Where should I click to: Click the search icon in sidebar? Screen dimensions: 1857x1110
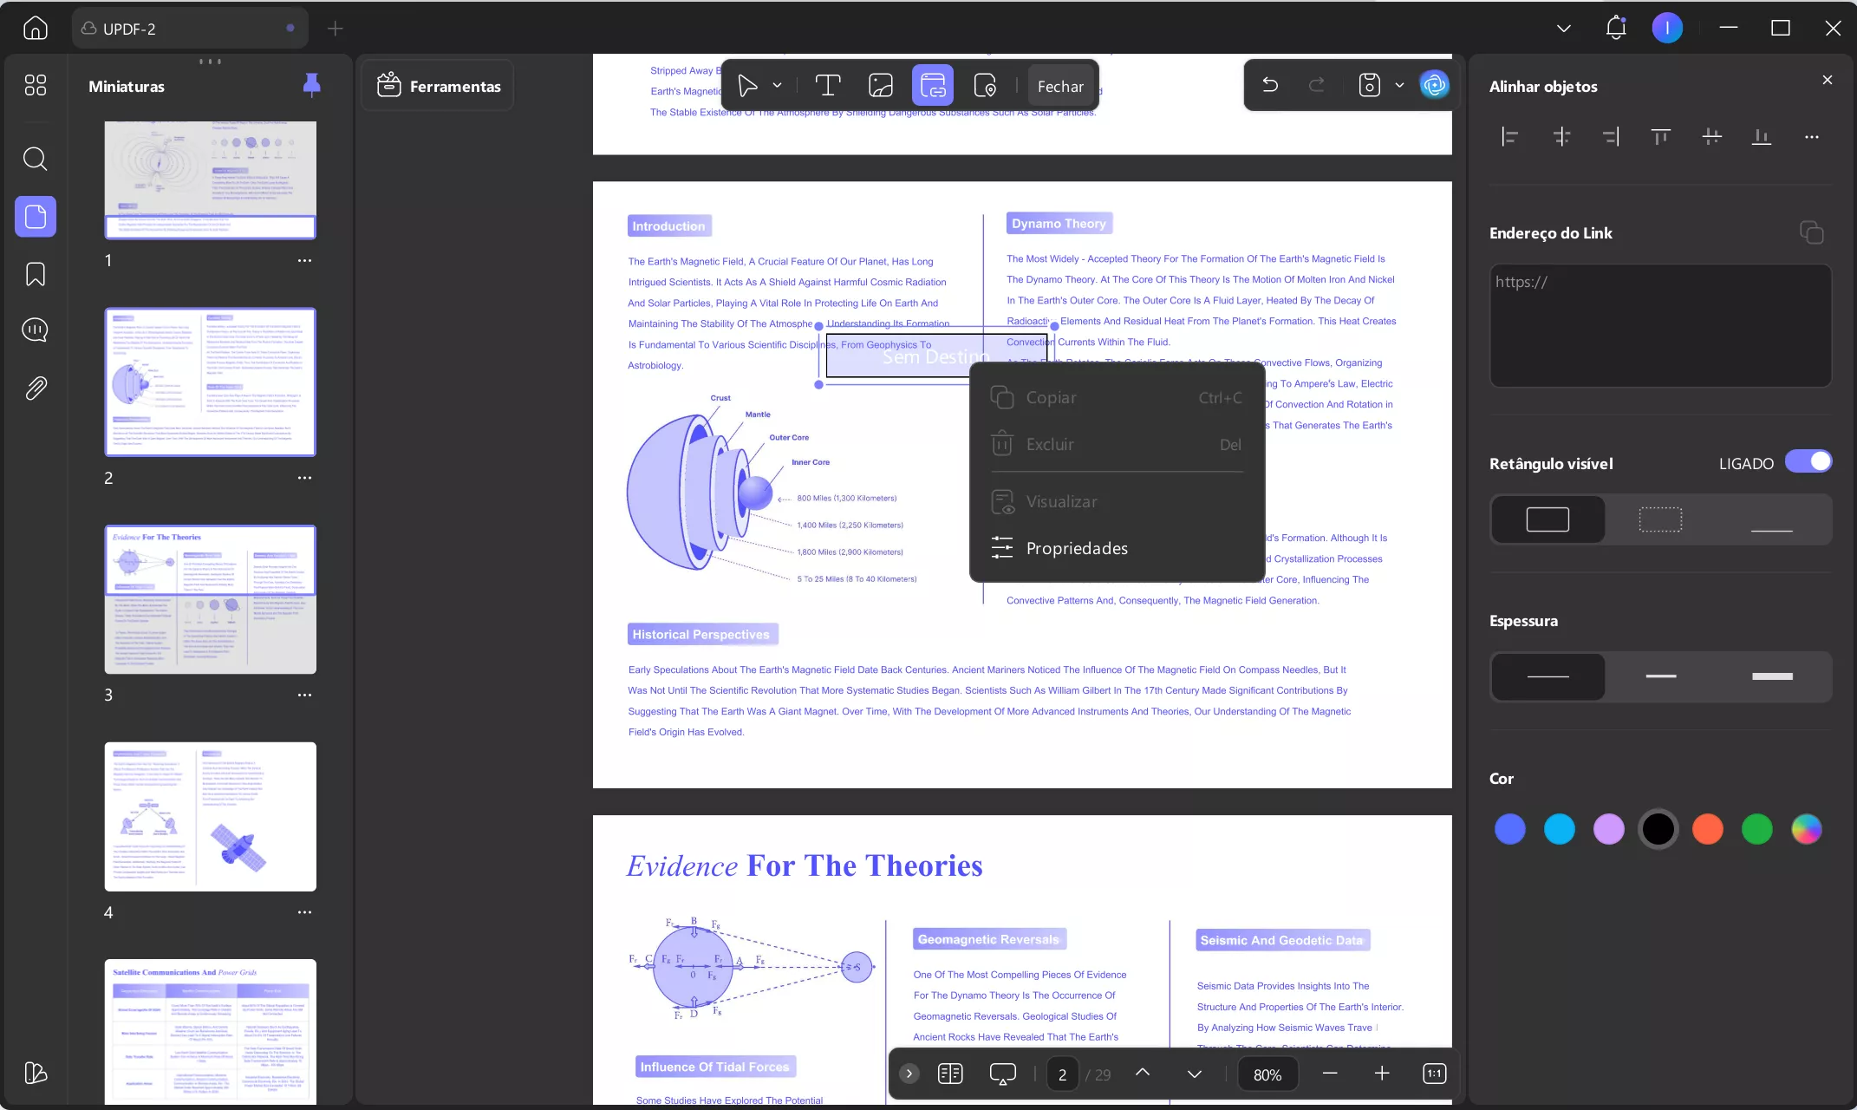point(36,159)
